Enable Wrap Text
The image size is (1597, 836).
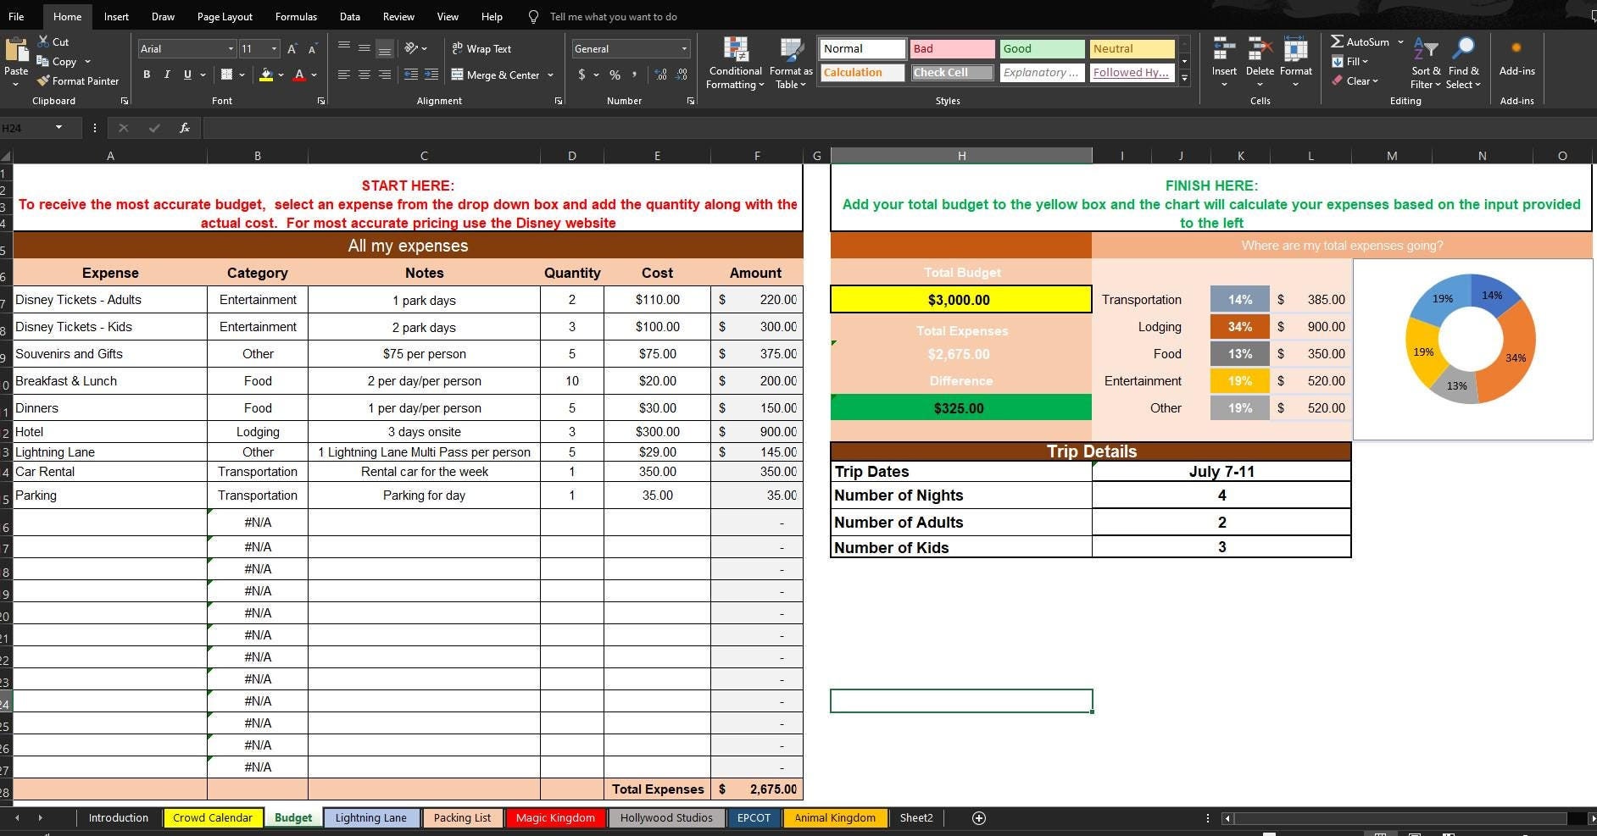[481, 48]
